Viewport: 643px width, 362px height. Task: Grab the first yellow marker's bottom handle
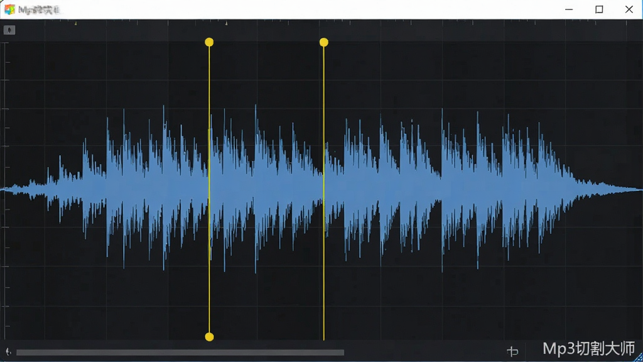coord(209,337)
